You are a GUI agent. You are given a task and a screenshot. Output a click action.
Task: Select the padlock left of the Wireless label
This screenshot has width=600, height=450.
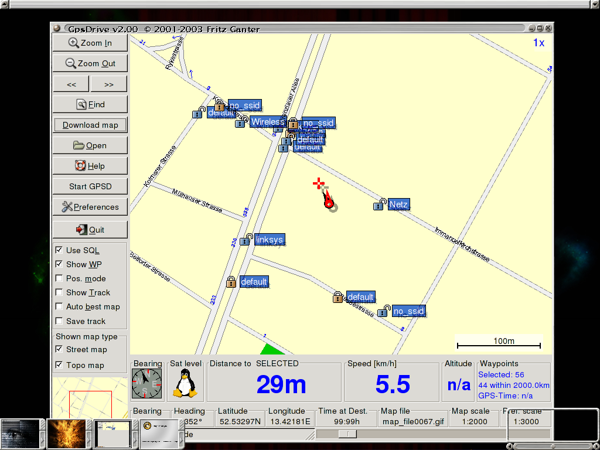pos(241,122)
